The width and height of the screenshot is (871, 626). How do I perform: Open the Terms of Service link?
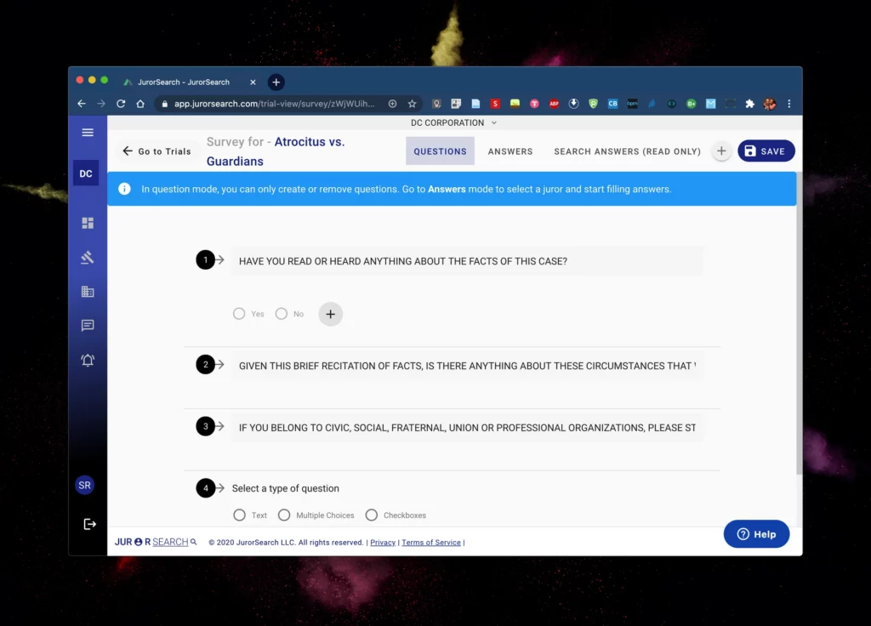click(431, 543)
